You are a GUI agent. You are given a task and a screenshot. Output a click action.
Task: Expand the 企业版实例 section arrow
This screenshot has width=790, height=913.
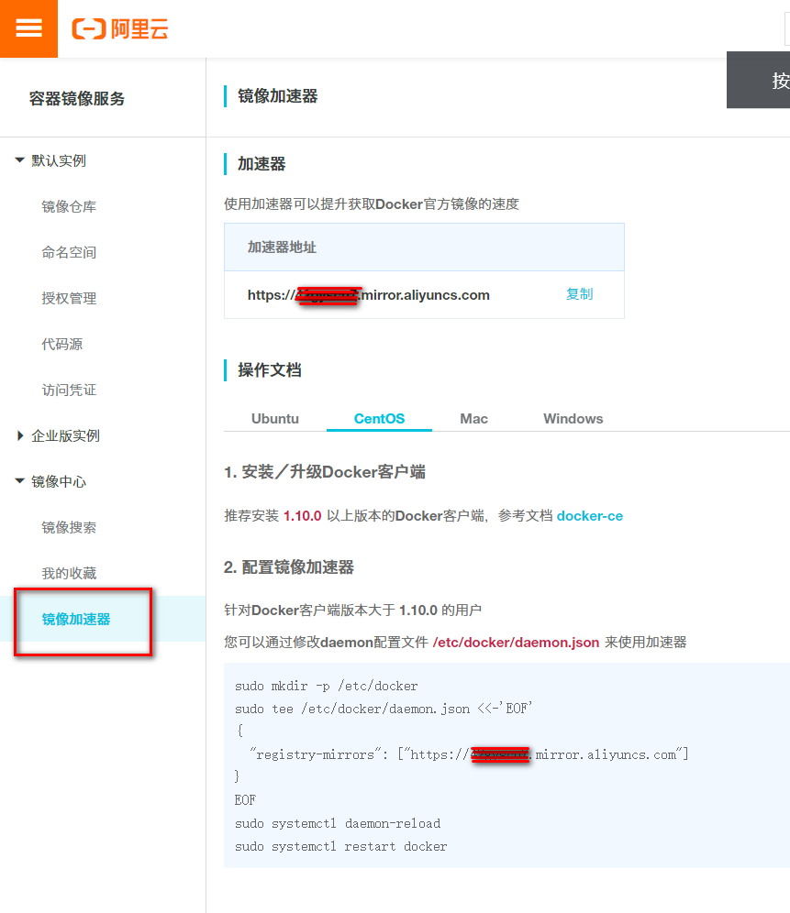(x=20, y=435)
